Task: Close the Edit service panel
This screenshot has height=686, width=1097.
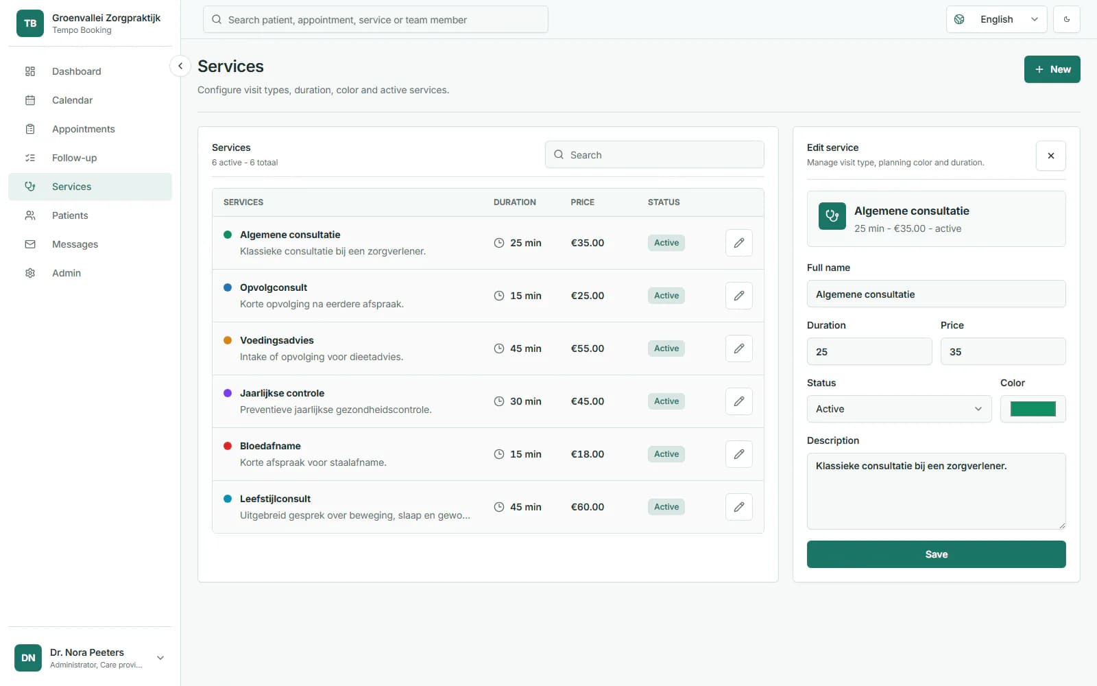Action: point(1051,156)
